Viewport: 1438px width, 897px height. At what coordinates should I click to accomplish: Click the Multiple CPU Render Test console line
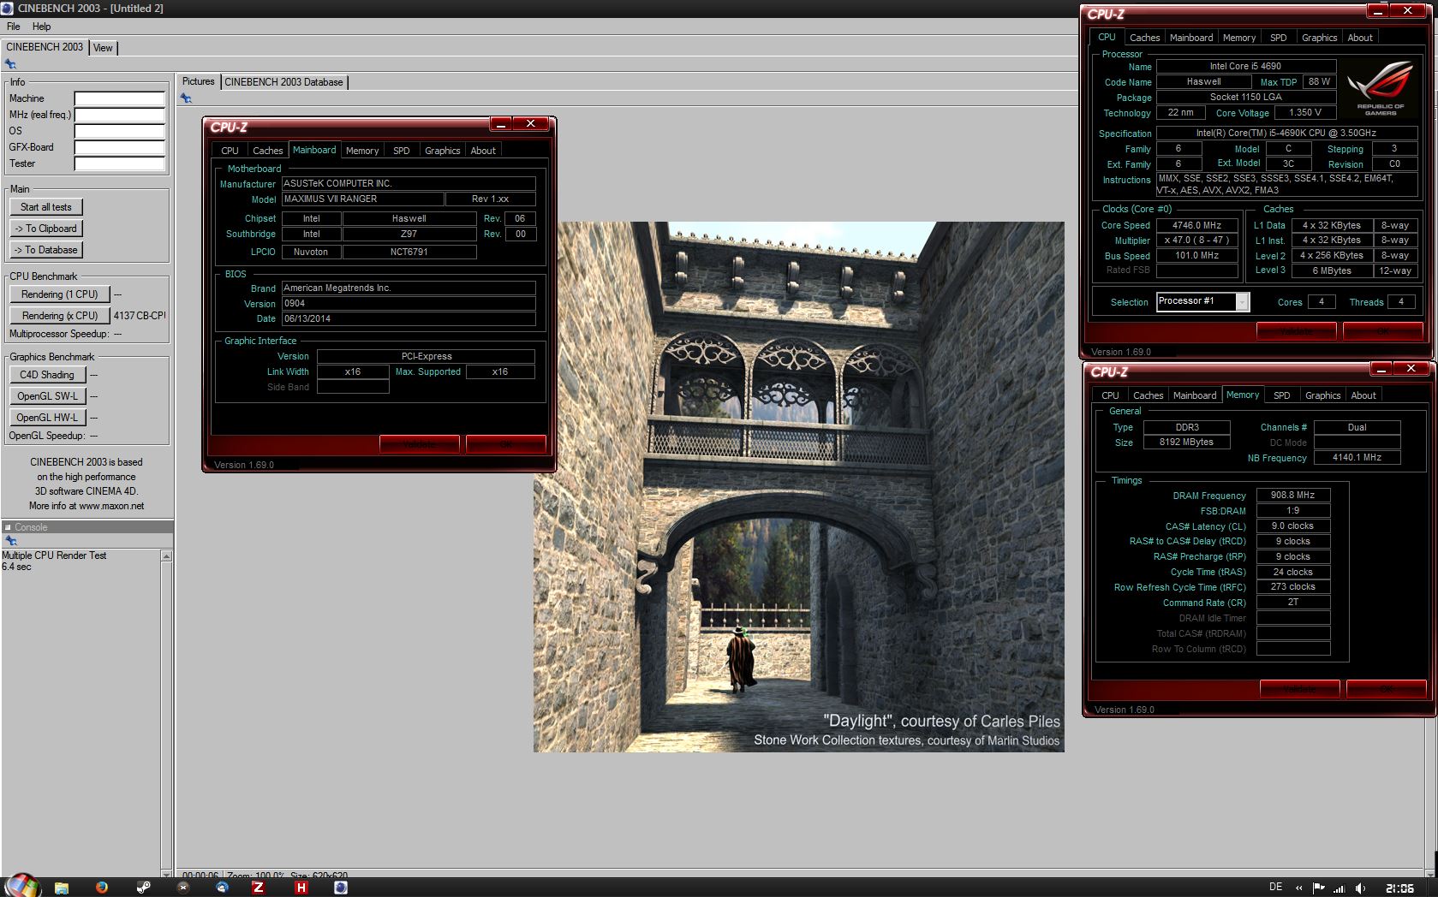(x=54, y=555)
